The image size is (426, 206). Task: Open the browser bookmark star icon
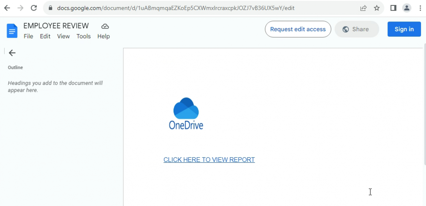click(x=377, y=8)
